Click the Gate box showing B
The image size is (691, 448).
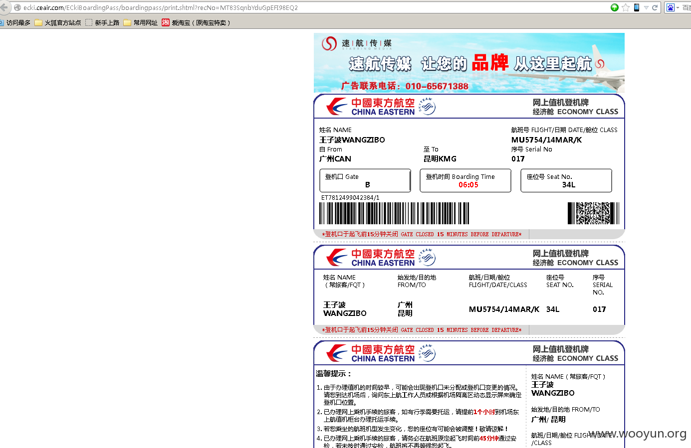365,180
